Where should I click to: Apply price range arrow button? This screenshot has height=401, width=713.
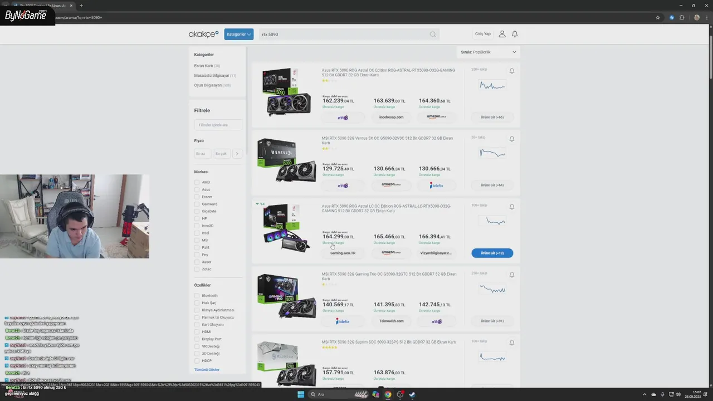pyautogui.click(x=237, y=154)
